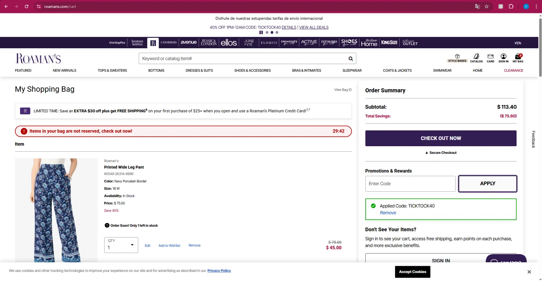
Task: Open the New Arrivals menu
Action: tap(64, 70)
